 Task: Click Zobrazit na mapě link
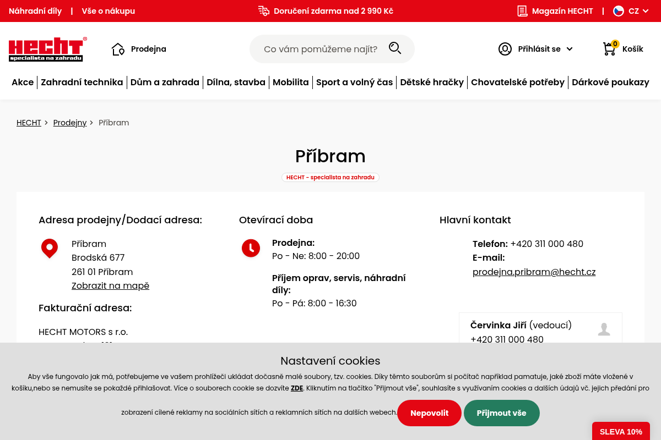[110, 286]
